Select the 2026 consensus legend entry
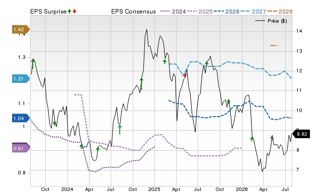Viewport: 322px width, 192px height. click(226, 12)
